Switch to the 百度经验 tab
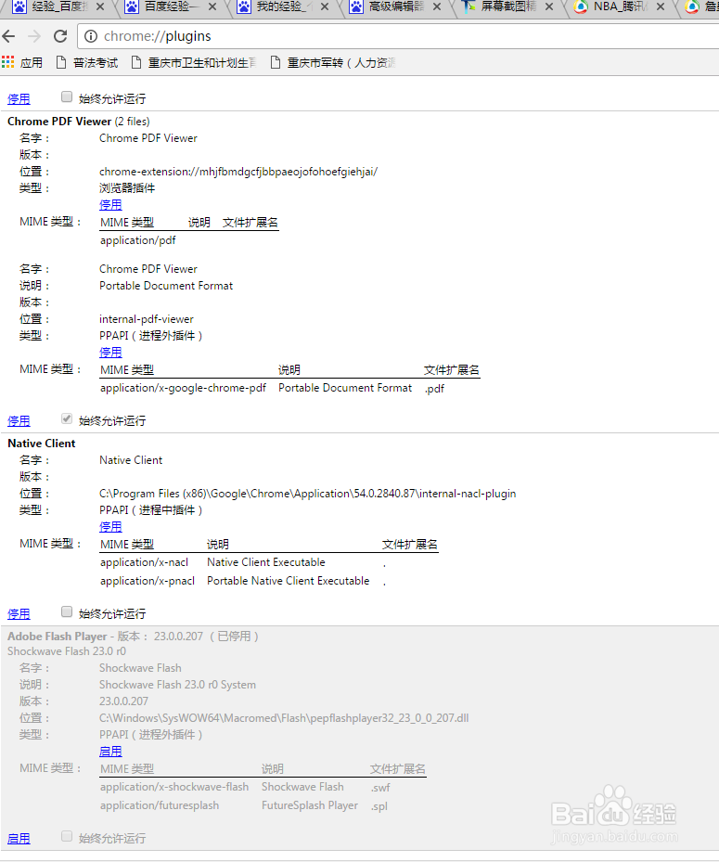 click(x=171, y=7)
